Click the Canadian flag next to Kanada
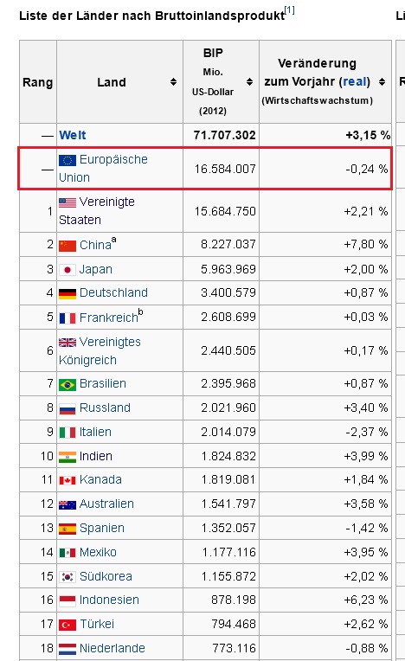The image size is (405, 661). 67,480
